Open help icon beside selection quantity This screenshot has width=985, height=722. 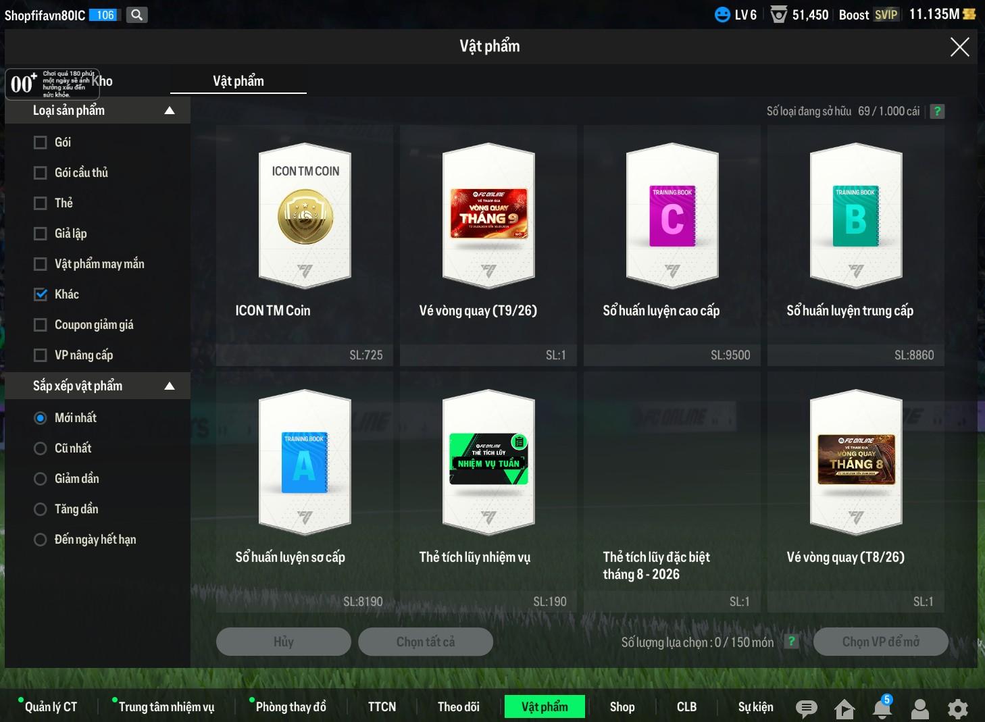tap(792, 642)
